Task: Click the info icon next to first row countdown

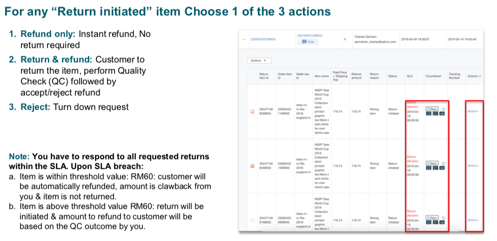Action: (x=443, y=110)
